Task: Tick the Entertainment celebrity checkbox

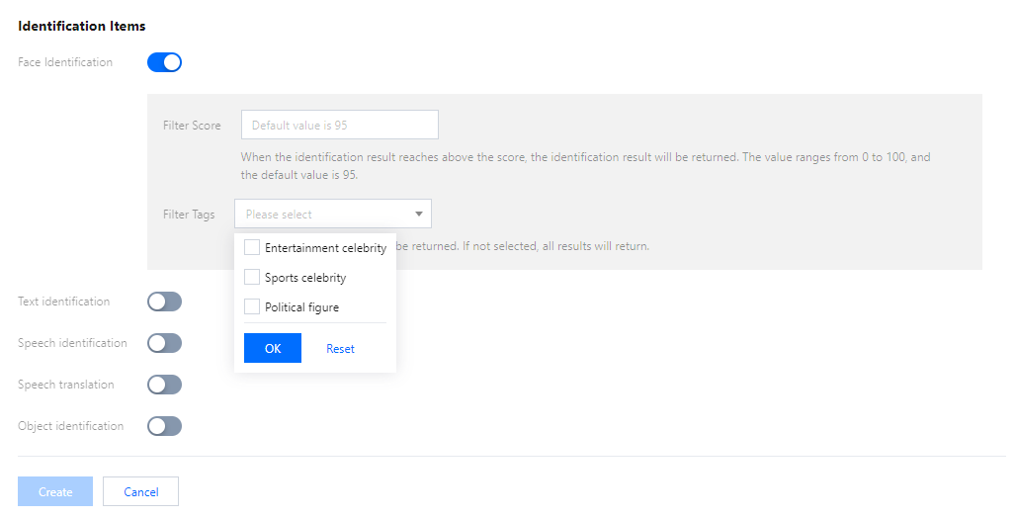Action: click(252, 248)
